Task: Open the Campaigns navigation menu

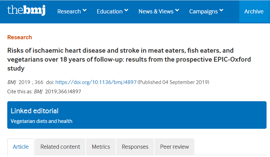Action: click(x=204, y=11)
